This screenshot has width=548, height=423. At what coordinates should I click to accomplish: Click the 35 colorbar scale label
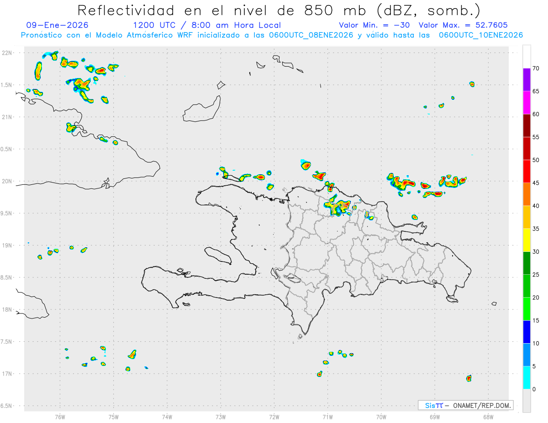536,229
